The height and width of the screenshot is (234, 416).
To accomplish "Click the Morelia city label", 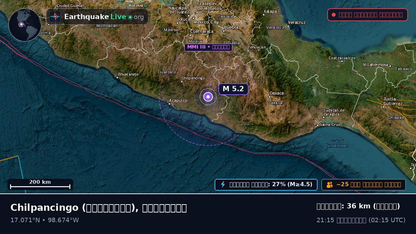I will (x=136, y=6).
